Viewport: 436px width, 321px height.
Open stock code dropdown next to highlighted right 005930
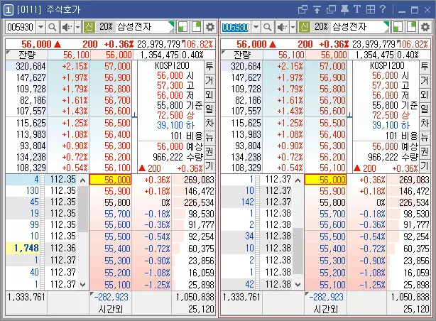click(256, 27)
